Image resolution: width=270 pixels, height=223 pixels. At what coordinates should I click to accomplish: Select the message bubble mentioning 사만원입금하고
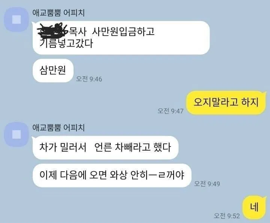point(121,38)
